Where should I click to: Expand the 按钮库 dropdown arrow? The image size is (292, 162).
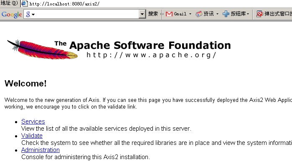(x=248, y=14)
